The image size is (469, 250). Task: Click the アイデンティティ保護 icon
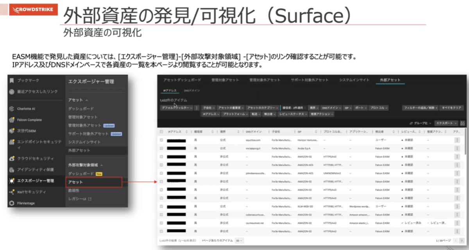tap(12, 169)
